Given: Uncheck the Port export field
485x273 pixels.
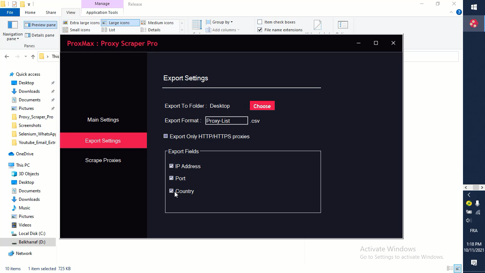Looking at the screenshot, I should (x=171, y=178).
